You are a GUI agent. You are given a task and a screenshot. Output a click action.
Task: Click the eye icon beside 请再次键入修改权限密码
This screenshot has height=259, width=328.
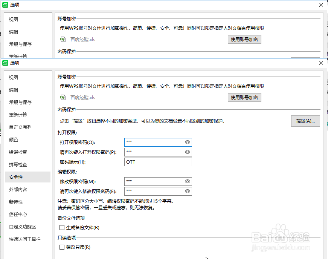click(187, 191)
